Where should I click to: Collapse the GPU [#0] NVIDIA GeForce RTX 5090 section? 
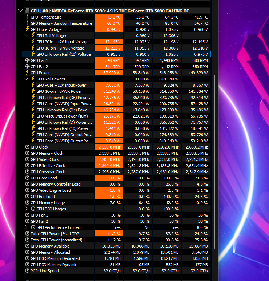coord(20,11)
